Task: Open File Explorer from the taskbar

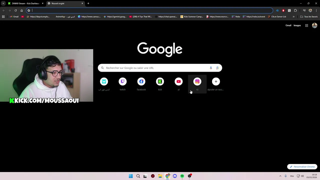Action: click(160, 176)
